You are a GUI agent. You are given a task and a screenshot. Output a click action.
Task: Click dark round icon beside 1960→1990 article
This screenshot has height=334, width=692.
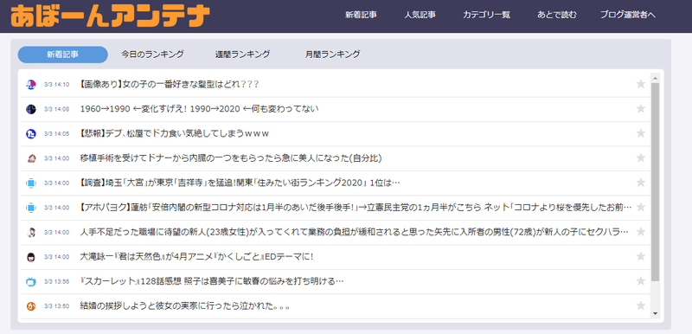[x=30, y=109]
